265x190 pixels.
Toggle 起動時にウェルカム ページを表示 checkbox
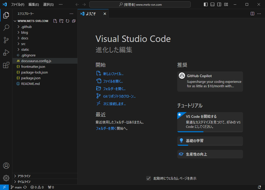point(149,178)
